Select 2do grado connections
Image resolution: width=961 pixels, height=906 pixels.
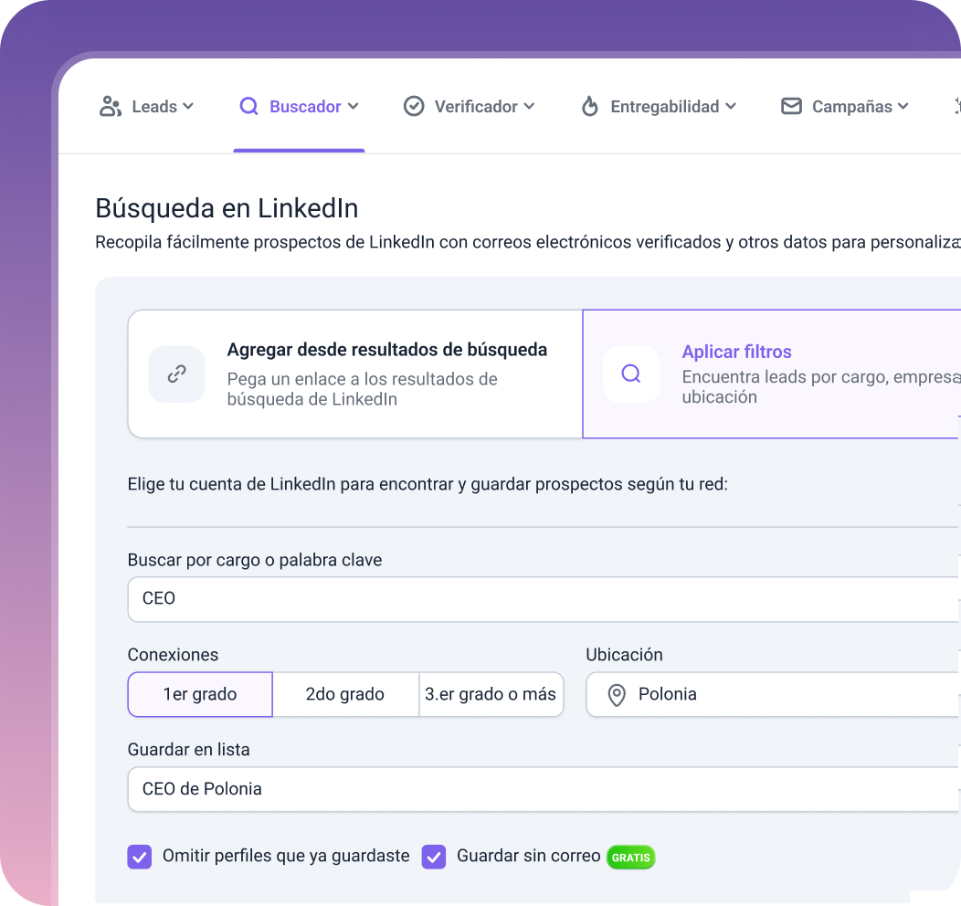tap(345, 694)
